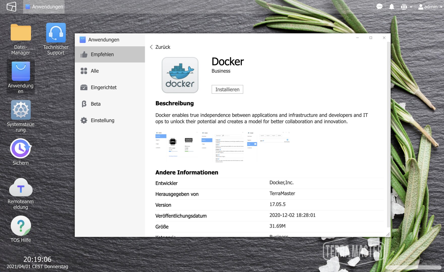The image size is (444, 272).
Task: Select Empfehlen in sidebar
Action: point(110,54)
